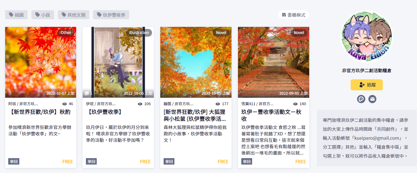Image resolution: width=417 pixels, height=173 pixels.
Task: Filter by 小說 tag
Action: [x=43, y=15]
